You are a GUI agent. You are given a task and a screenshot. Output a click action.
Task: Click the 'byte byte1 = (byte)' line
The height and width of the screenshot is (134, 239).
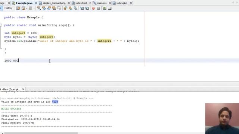(x=30, y=37)
